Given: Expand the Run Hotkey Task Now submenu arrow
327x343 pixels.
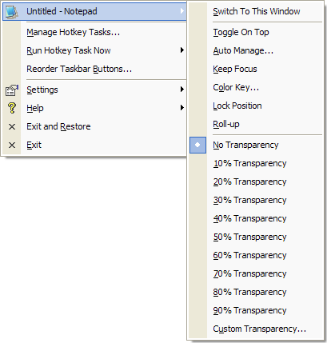Looking at the screenshot, I should 182,50.
